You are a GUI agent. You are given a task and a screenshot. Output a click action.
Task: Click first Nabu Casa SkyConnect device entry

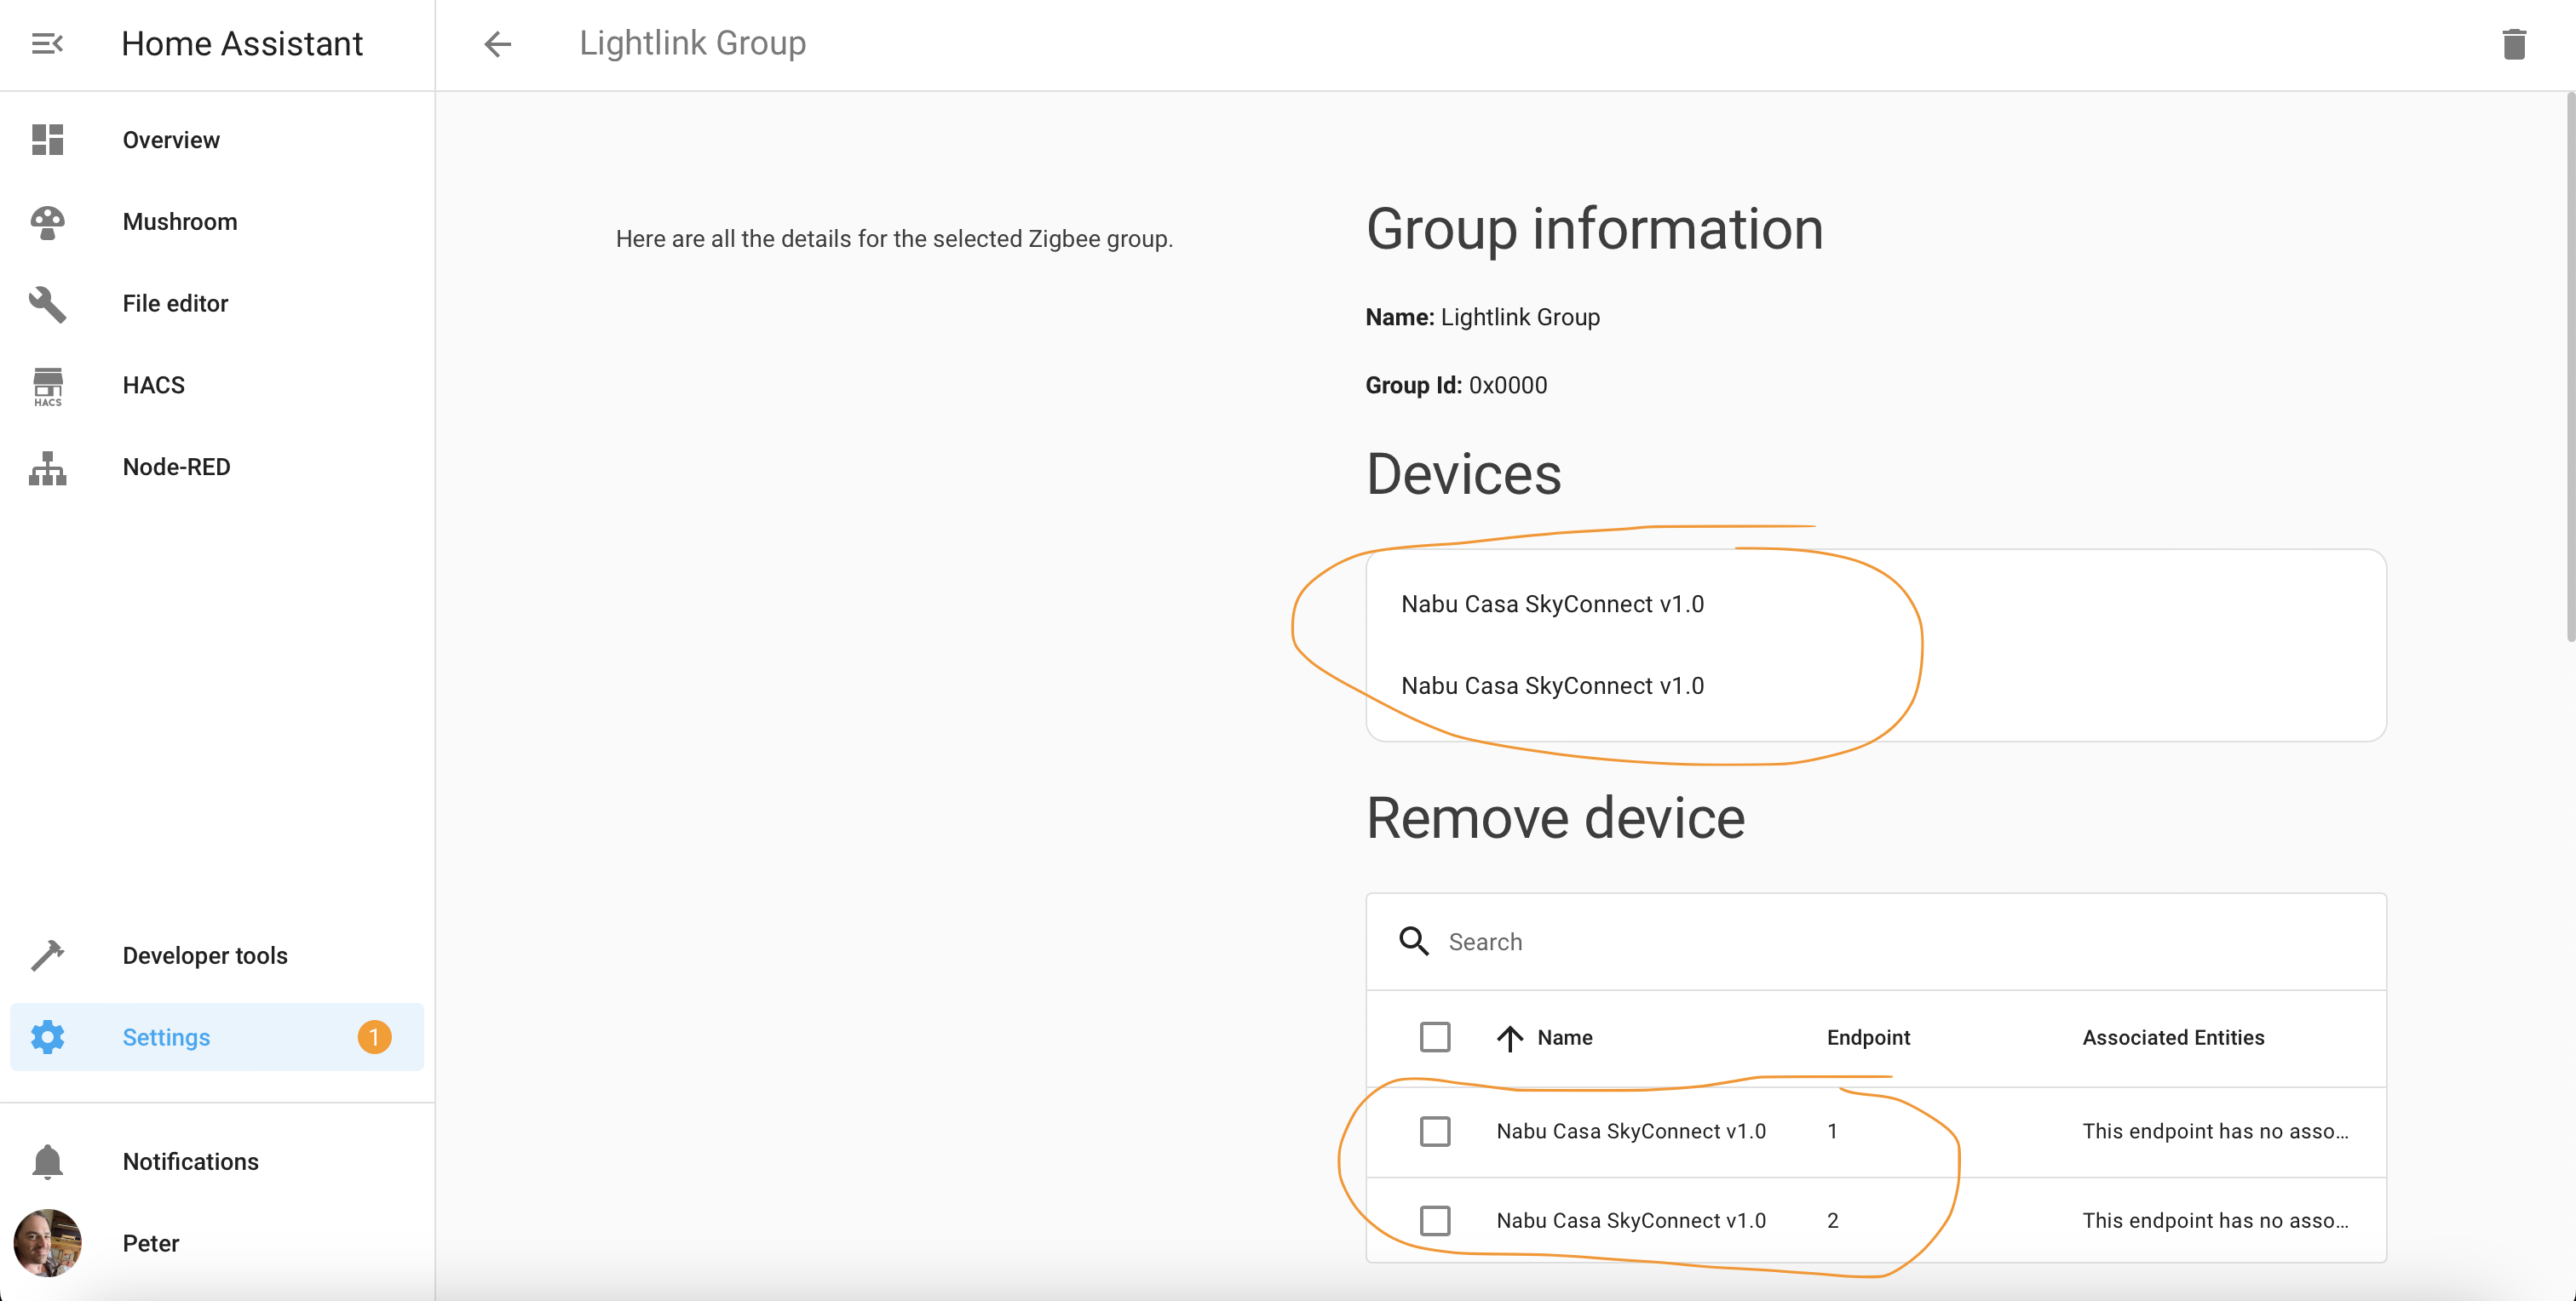pos(1552,604)
